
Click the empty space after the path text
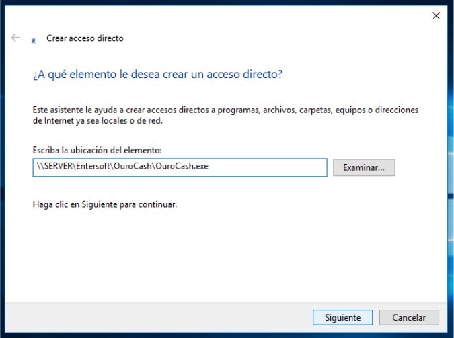point(266,167)
